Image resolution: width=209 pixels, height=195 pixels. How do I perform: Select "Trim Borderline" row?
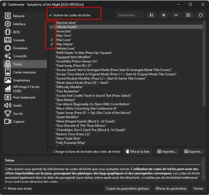tap(126, 91)
